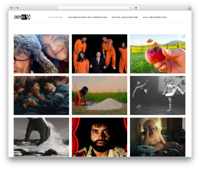200x169 pixels.
Task: Open the bearded man portrait thumbnail
Action: tap(100, 137)
